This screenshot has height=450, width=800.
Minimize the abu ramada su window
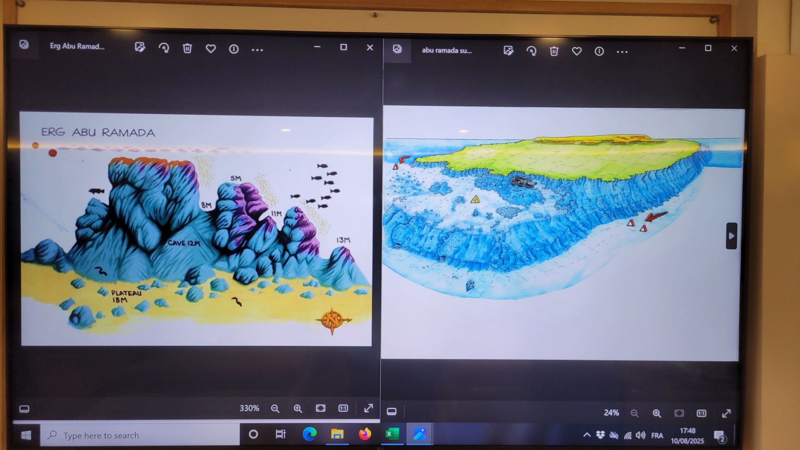682,48
